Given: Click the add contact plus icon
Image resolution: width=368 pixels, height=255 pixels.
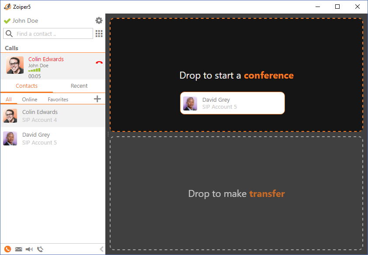Looking at the screenshot, I should 97,99.
